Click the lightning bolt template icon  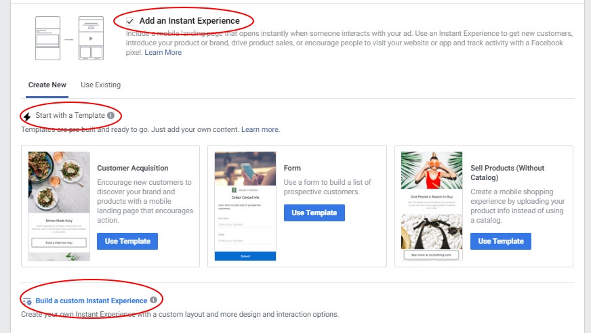(26, 116)
